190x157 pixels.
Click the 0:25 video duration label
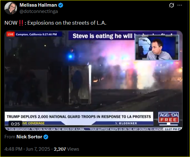15,124
